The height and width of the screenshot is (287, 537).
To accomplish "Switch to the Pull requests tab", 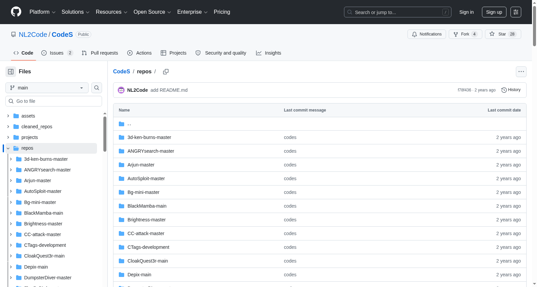I will 100,53.
